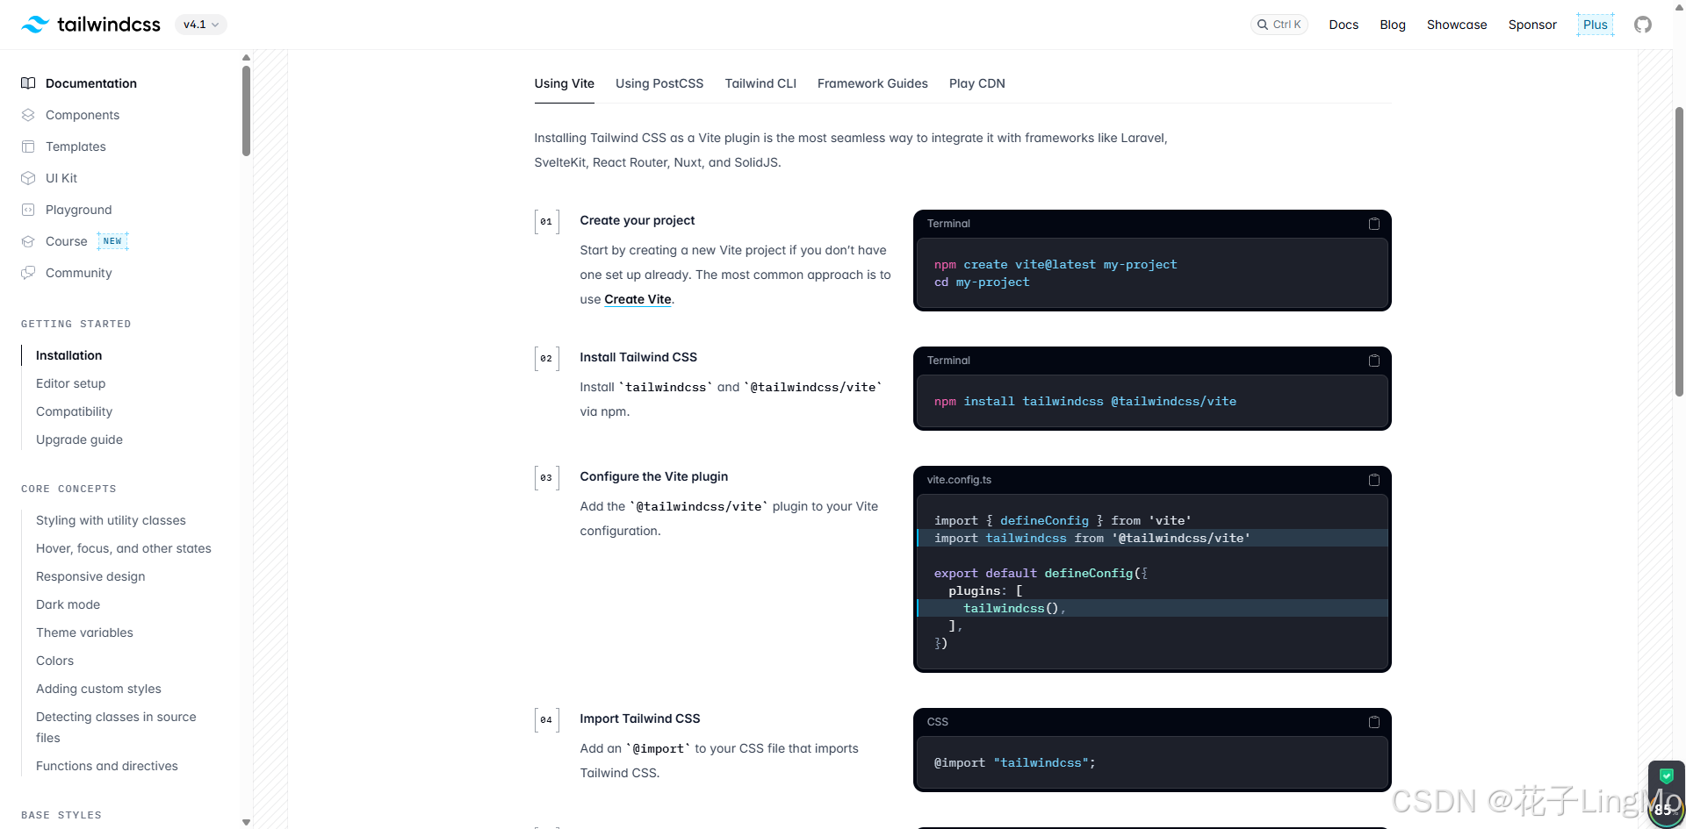Open the GitHub repository icon
The image size is (1686, 829).
1642,25
